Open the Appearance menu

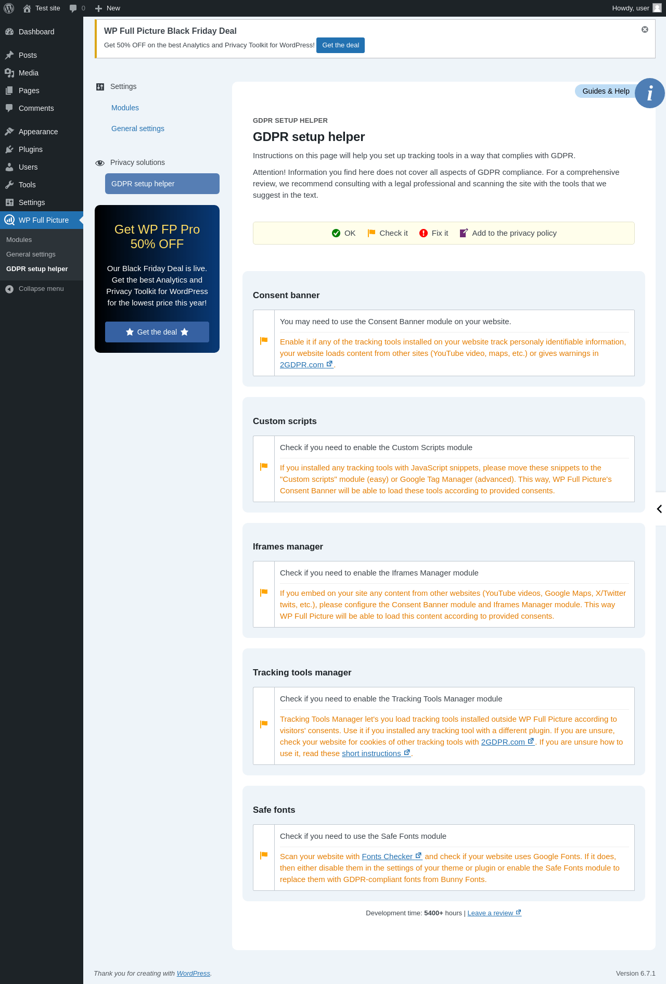click(42, 132)
